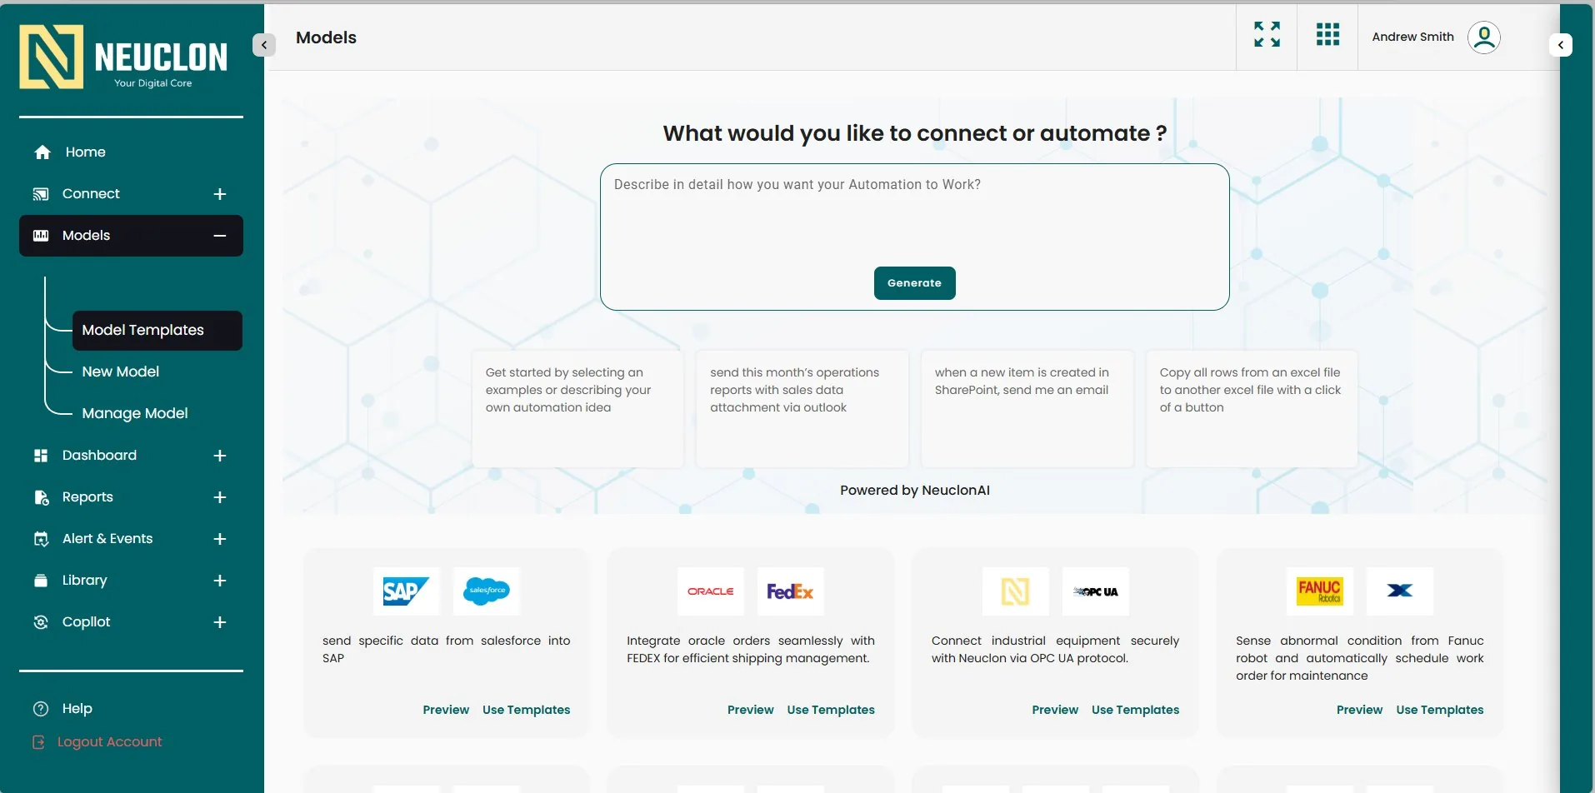This screenshot has height=793, width=1595.
Task: Open Manage Model submenu item
Action: pyautogui.click(x=135, y=413)
